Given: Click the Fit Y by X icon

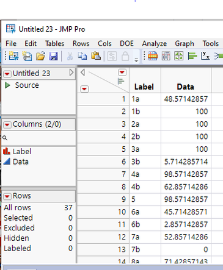Looking at the screenshot, I should (x=205, y=56).
